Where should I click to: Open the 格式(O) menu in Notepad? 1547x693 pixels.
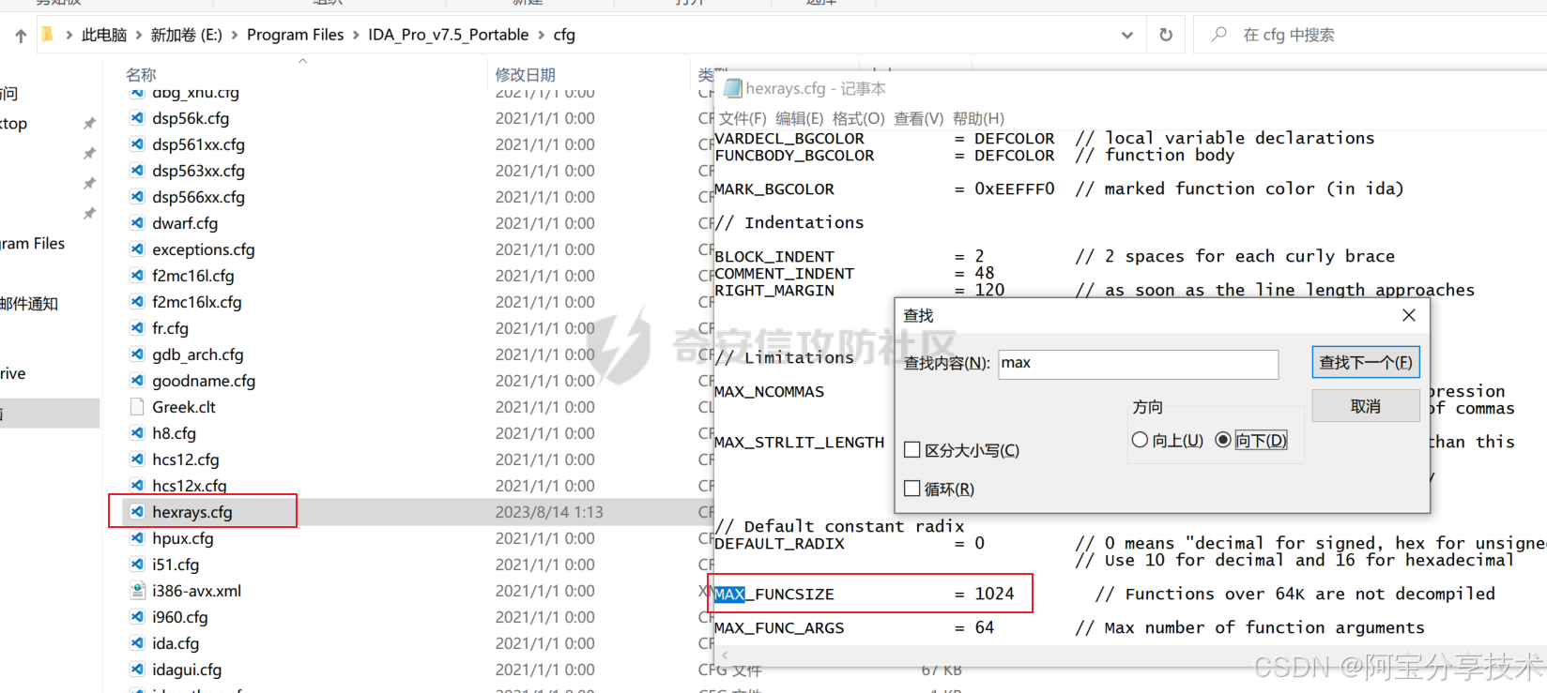tap(858, 118)
